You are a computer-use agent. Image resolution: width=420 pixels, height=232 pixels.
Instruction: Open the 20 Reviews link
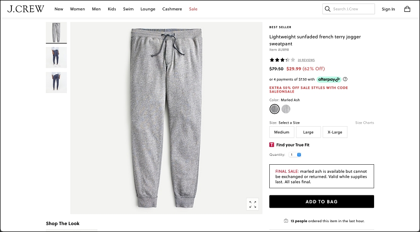tap(306, 60)
